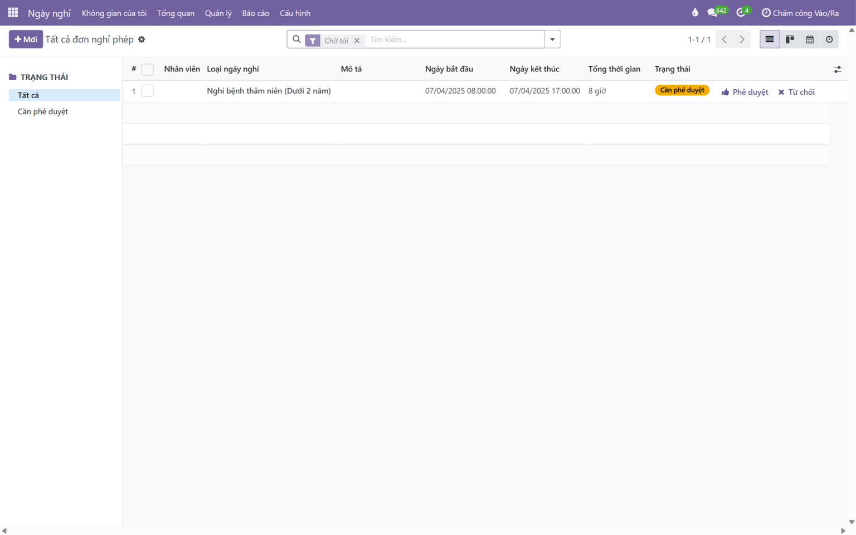Expand the search options dropdown arrow

(x=552, y=40)
